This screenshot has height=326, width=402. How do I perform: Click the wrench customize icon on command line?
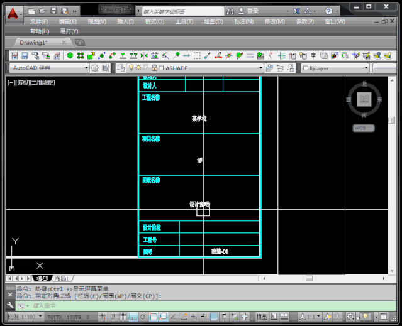click(x=10, y=305)
